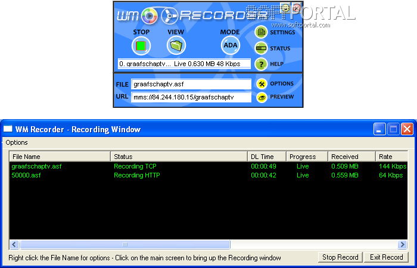Click the 00:00:49 download time value
417x268 pixels.
coord(263,166)
